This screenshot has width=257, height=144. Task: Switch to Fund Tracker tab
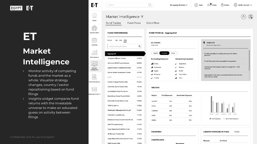[113, 23]
